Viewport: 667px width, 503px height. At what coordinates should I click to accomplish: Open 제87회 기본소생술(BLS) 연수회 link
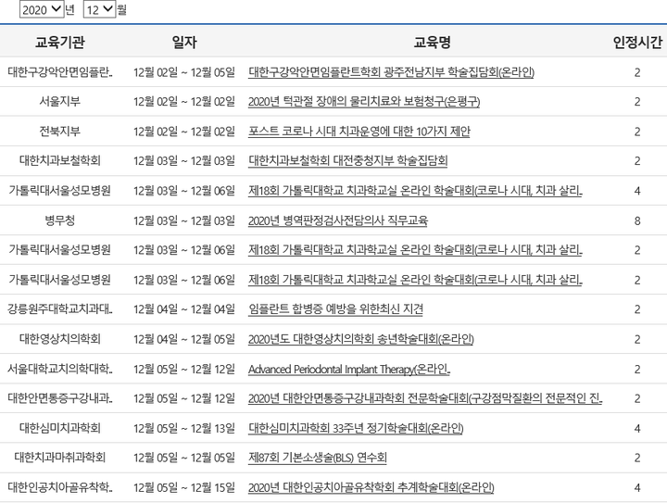[x=318, y=458]
